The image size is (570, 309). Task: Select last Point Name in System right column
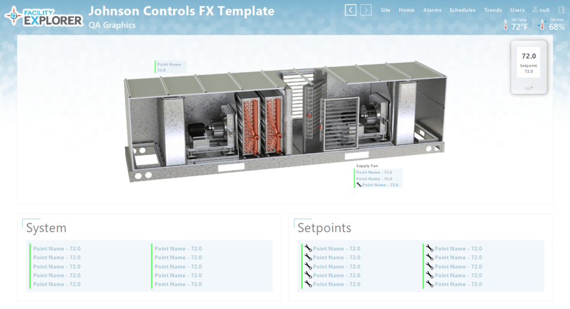tap(178, 285)
